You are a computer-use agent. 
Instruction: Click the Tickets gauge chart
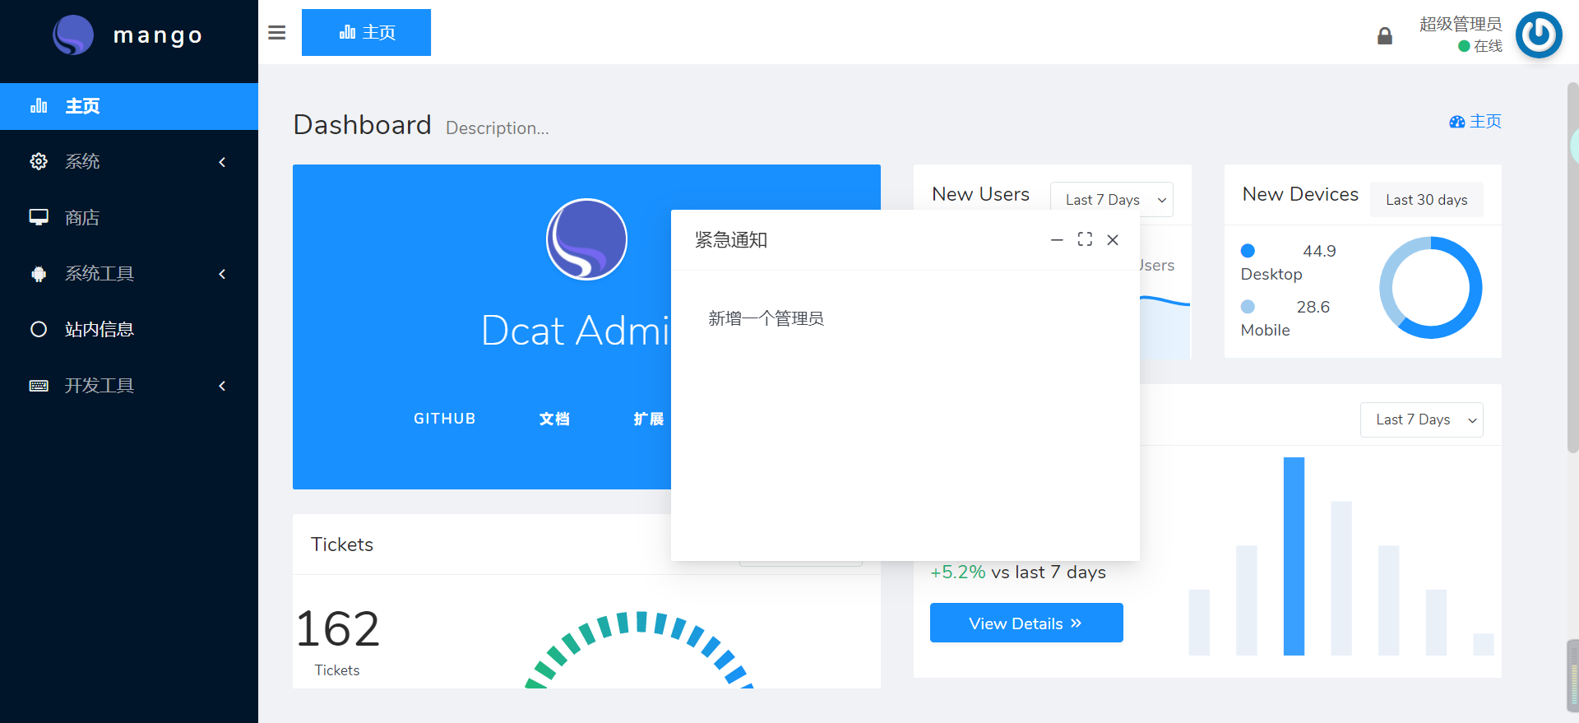[640, 650]
